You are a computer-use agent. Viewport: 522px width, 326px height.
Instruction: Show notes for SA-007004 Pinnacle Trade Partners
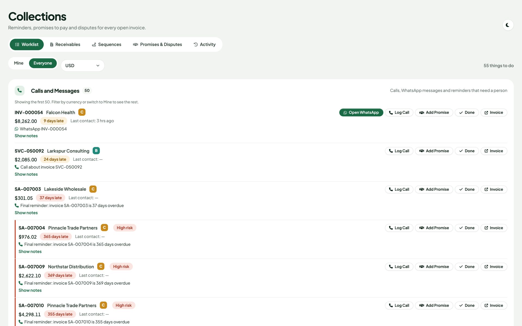pyautogui.click(x=30, y=252)
